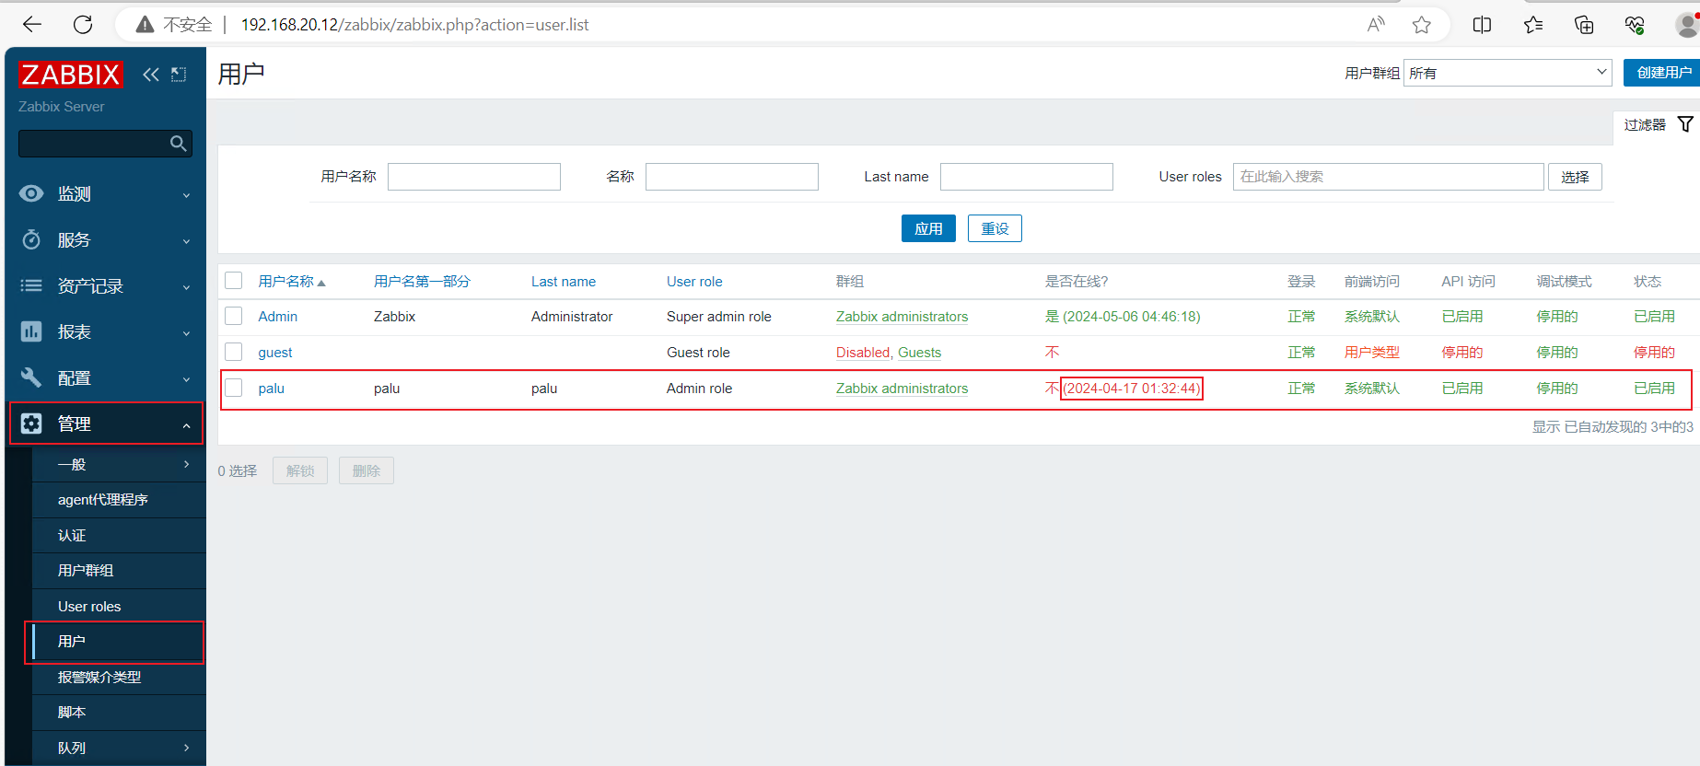The image size is (1700, 766).
Task: Click the User roles search field
Action: [x=1389, y=177]
